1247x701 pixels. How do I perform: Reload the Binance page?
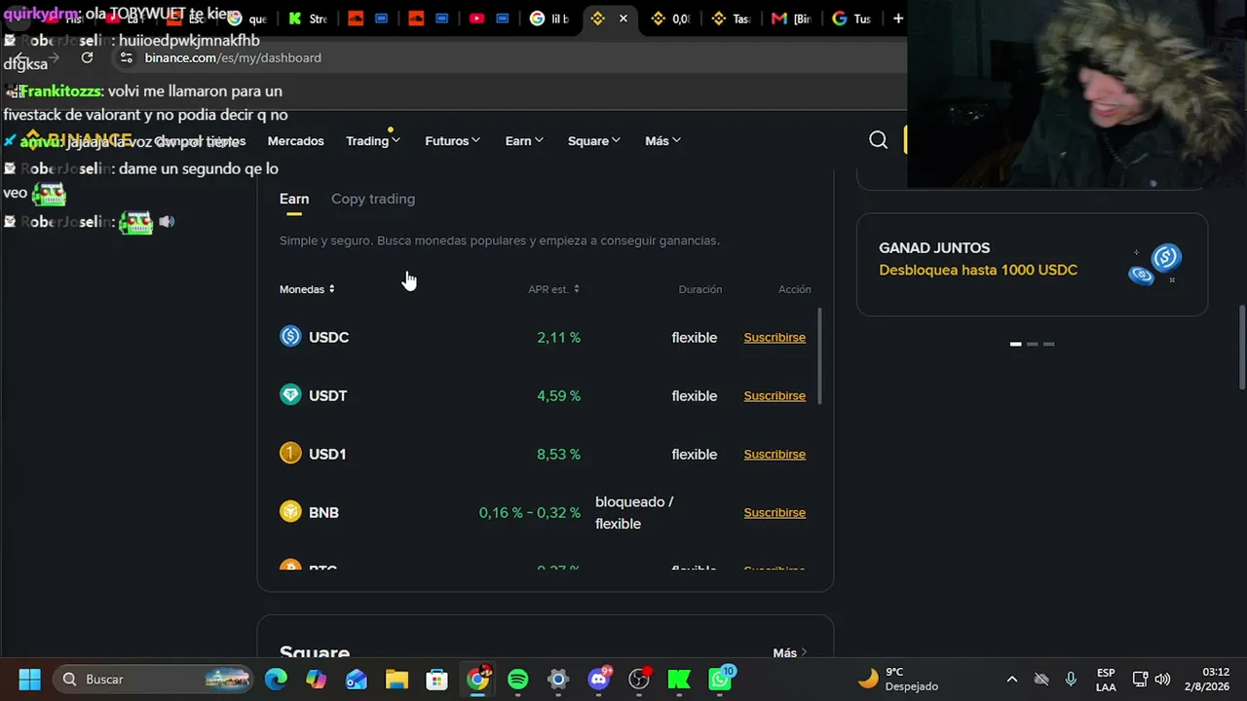point(87,57)
